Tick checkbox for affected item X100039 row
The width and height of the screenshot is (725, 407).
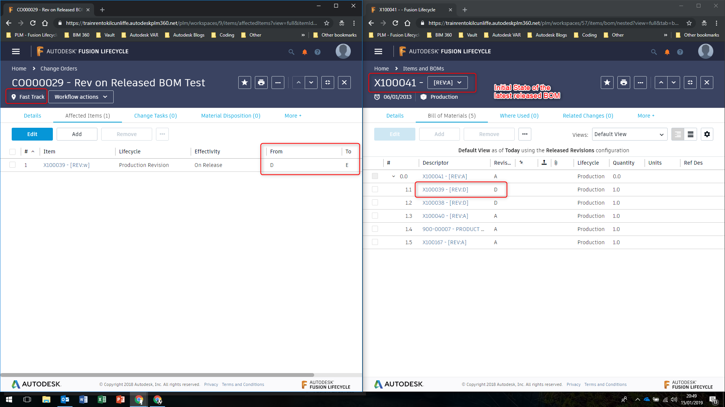pyautogui.click(x=12, y=165)
